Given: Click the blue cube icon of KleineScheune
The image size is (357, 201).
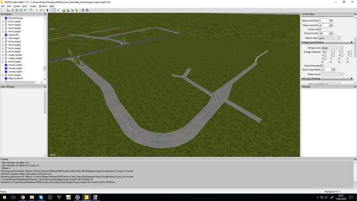Looking at the screenshot, I should pos(6,18).
